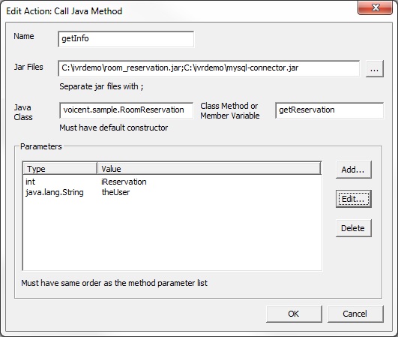This screenshot has height=337, width=398.
Task: Click the getReservation method field
Action: tap(330, 110)
